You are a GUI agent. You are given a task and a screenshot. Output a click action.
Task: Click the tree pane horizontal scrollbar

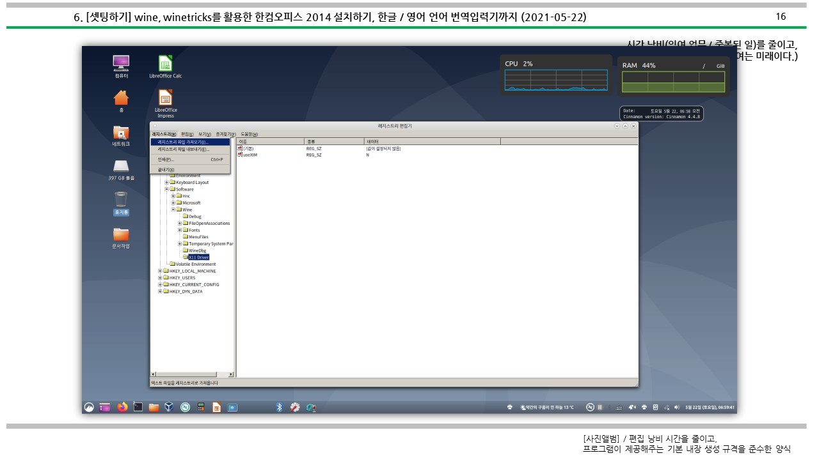192,374
